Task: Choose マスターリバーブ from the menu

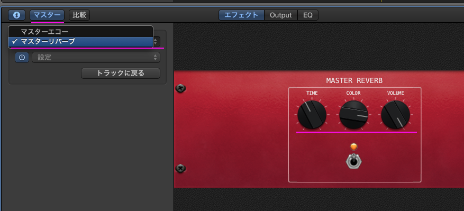Action: coord(80,42)
